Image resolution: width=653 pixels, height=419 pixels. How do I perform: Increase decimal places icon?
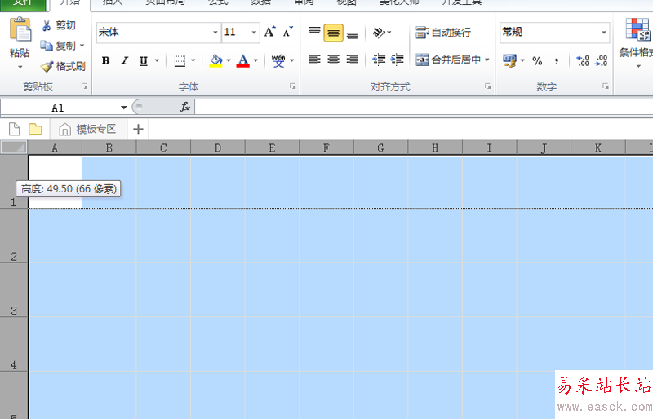(x=583, y=61)
